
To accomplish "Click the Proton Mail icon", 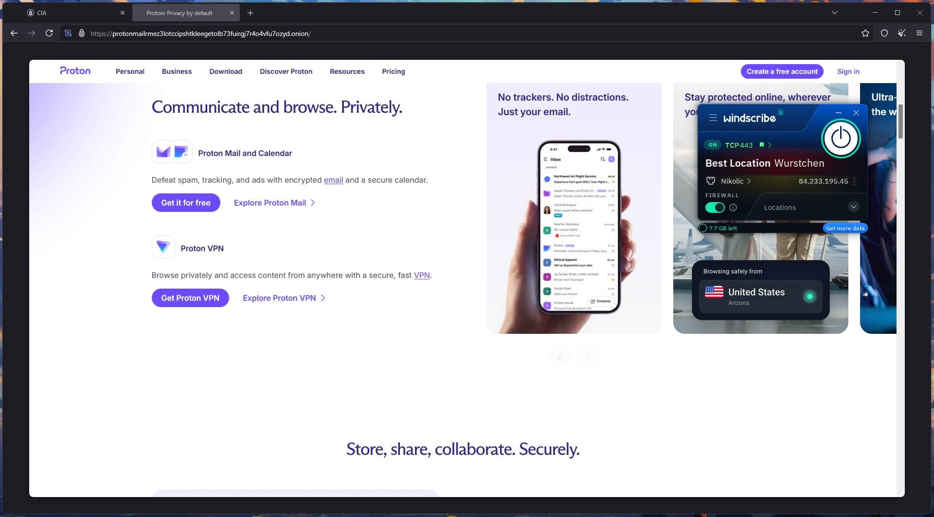I will point(163,152).
